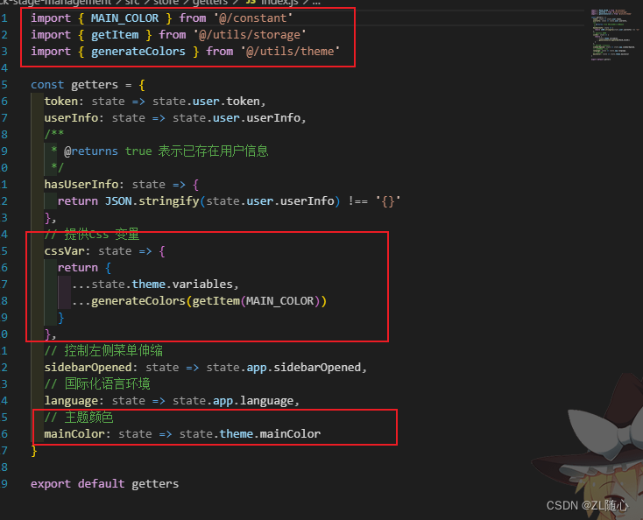The image size is (643, 520).
Task: Click the closing brace ending the getters object
Action: [x=34, y=451]
